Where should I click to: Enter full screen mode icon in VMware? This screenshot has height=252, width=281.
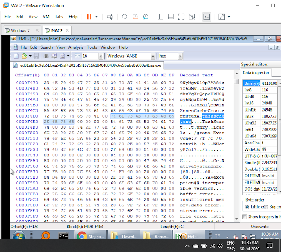(x=181, y=17)
